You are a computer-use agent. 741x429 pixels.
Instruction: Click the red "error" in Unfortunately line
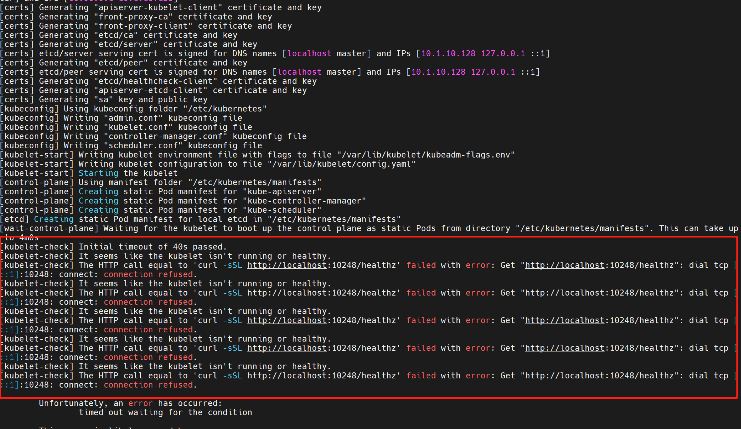tap(140, 403)
